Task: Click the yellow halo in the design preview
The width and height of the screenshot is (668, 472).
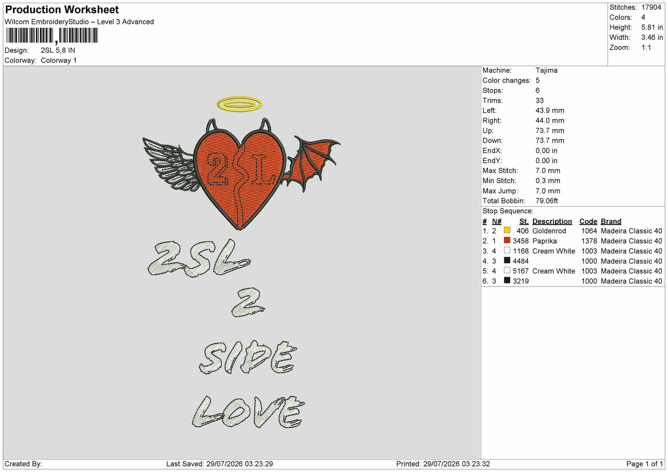Action: pyautogui.click(x=239, y=104)
